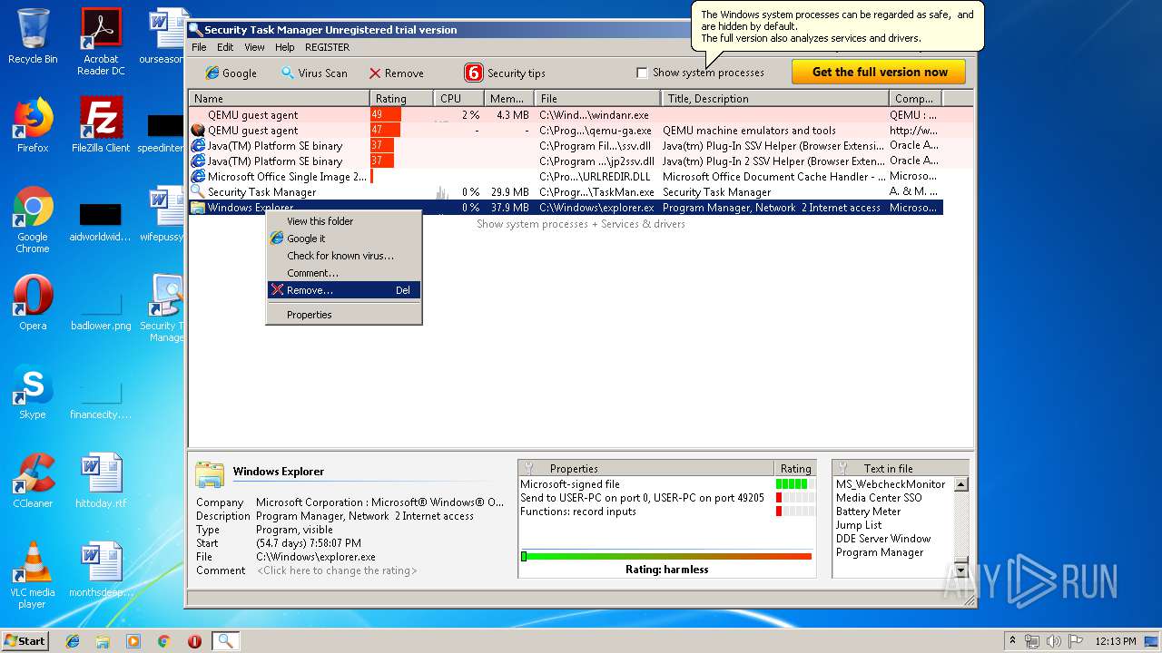Click Security Task Manager taskbar button
The image size is (1162, 653).
225,640
